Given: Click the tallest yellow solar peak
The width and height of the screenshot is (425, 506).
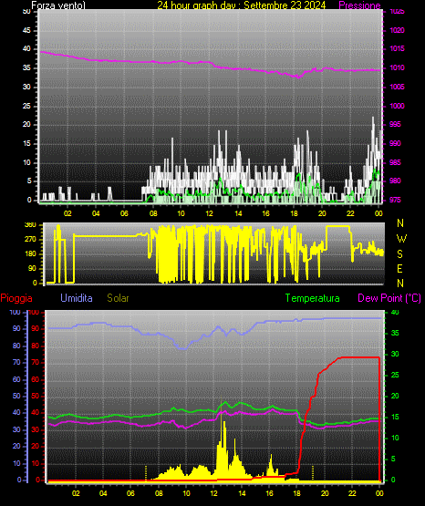Looking at the screenshot, I should coord(222,417).
